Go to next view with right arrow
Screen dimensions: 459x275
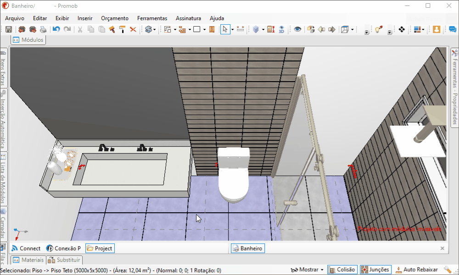[332, 29]
